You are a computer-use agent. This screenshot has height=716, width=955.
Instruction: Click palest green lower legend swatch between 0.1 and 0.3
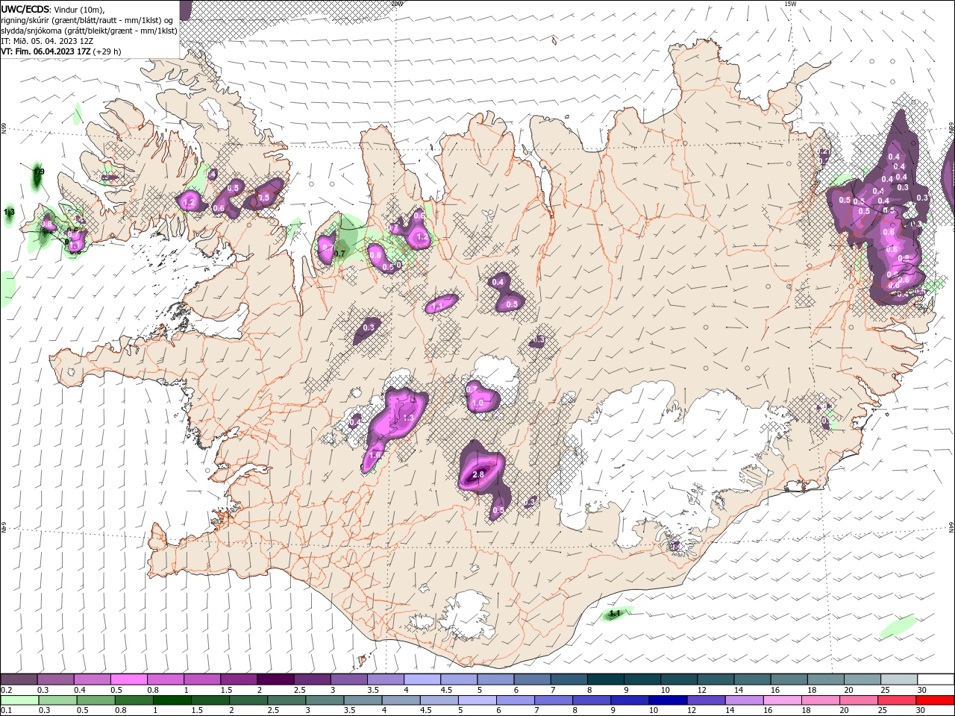pyautogui.click(x=19, y=700)
